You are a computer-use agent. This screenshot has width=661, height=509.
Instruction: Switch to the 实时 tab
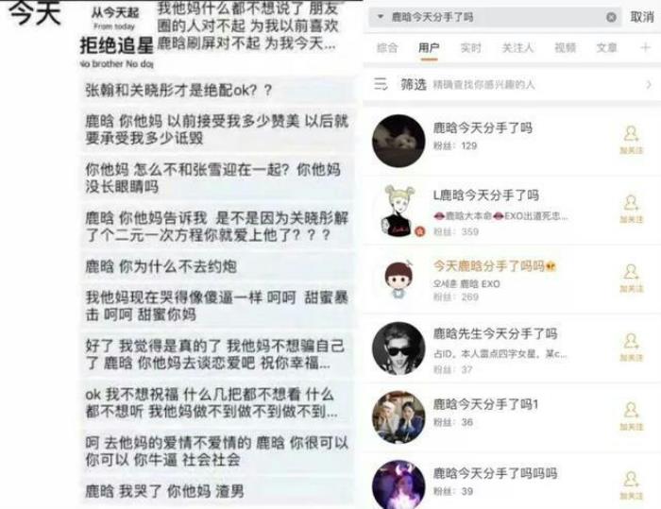(x=470, y=47)
